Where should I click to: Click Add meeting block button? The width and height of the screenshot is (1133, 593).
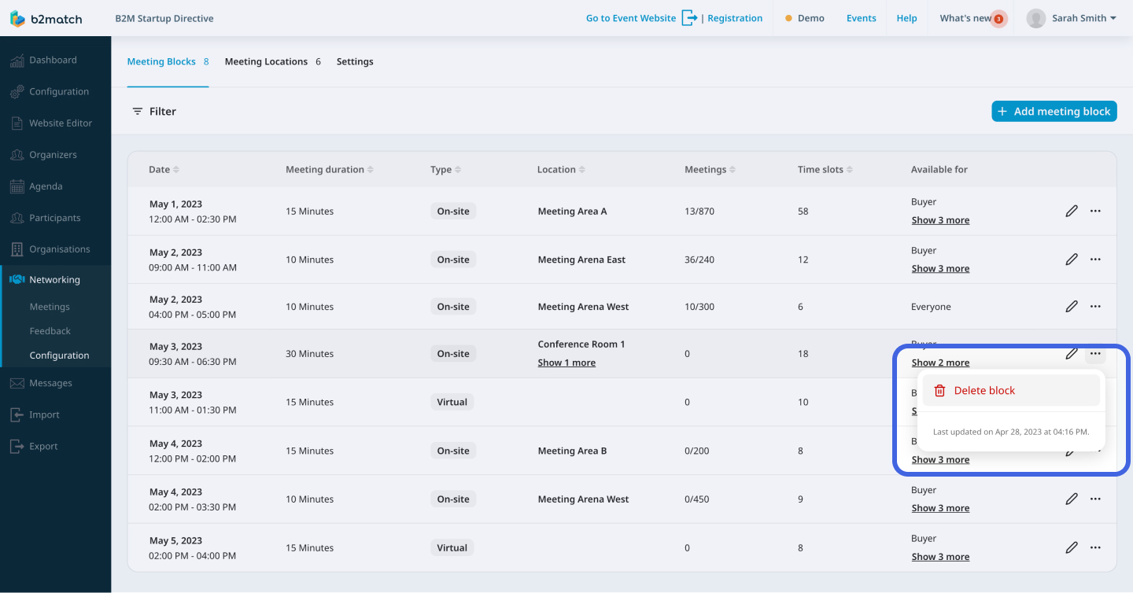[1054, 112]
